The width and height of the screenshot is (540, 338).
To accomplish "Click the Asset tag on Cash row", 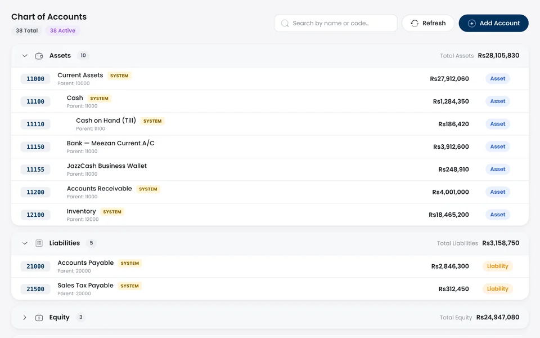I will pyautogui.click(x=498, y=101).
